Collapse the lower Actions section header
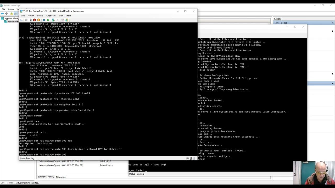335x188 pixels. [x=333, y=83]
